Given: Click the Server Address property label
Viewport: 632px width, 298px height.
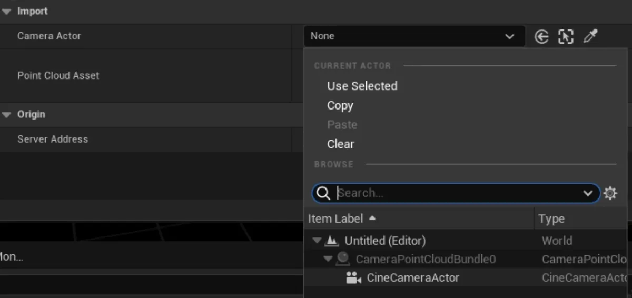Looking at the screenshot, I should [53, 140].
